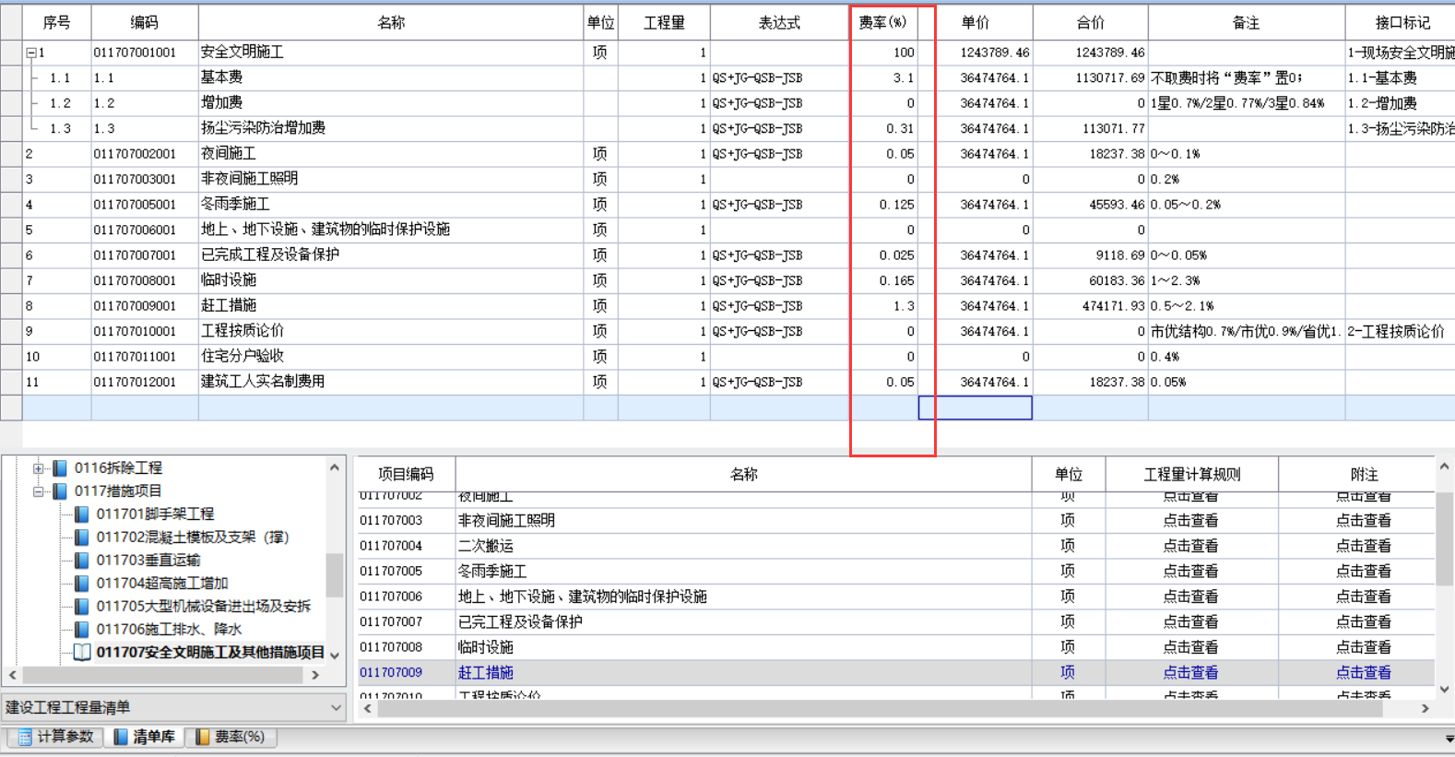The image size is (1455, 757).
Task: Select 011707004 二次搬运 row name
Action: (x=743, y=546)
